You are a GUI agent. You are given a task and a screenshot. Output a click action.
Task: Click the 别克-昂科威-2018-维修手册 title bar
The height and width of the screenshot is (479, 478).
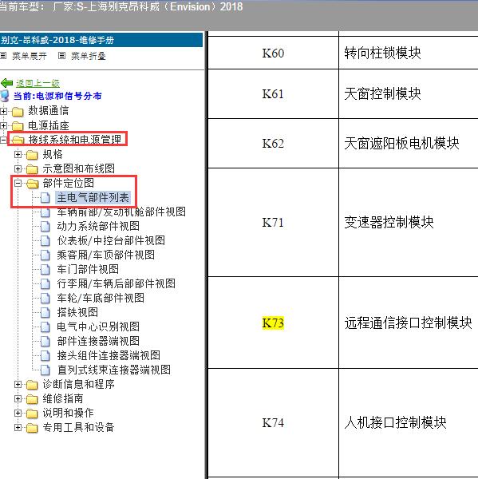tap(101, 40)
